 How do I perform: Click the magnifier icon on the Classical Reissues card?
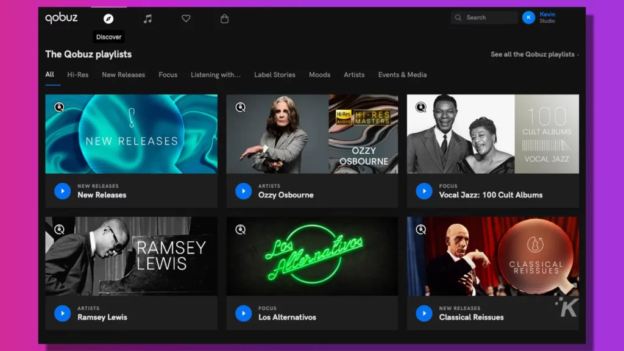[x=420, y=230]
